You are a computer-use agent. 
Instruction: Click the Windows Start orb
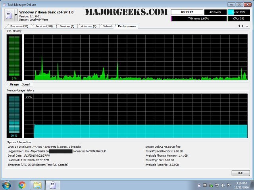[x=7, y=185]
